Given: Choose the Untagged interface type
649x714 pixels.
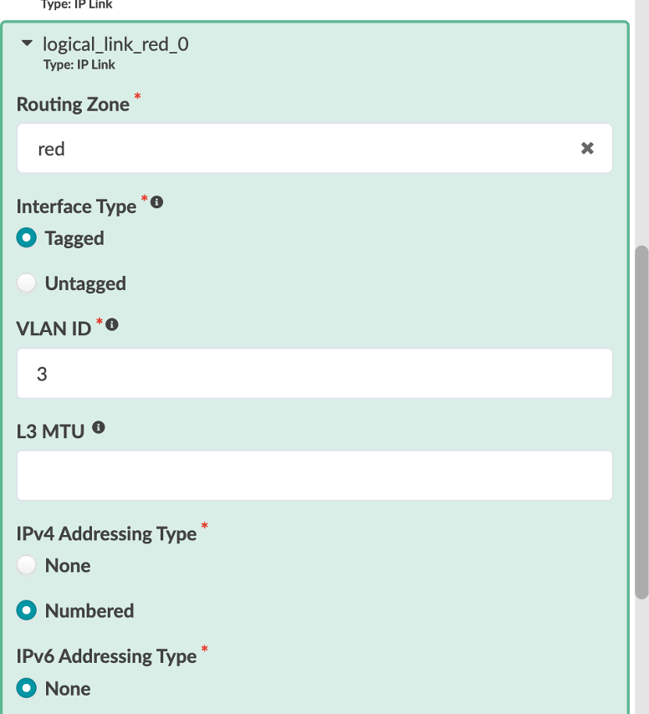Looking at the screenshot, I should [28, 283].
